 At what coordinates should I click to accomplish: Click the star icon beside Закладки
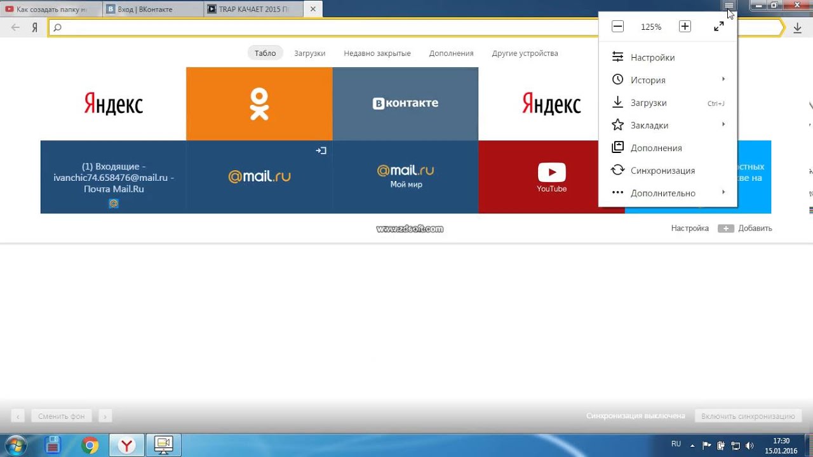click(617, 125)
